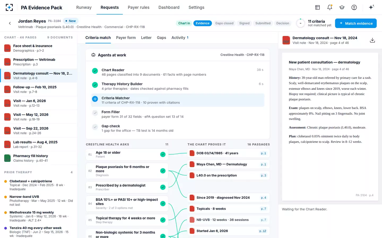Click the Pharmacy fill history green file icon
The width and height of the screenshot is (382, 238).
(x=7, y=158)
